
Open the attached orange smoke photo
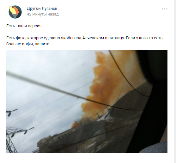87,101
